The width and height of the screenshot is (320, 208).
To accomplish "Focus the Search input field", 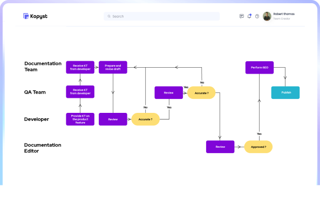I will click(x=162, y=16).
